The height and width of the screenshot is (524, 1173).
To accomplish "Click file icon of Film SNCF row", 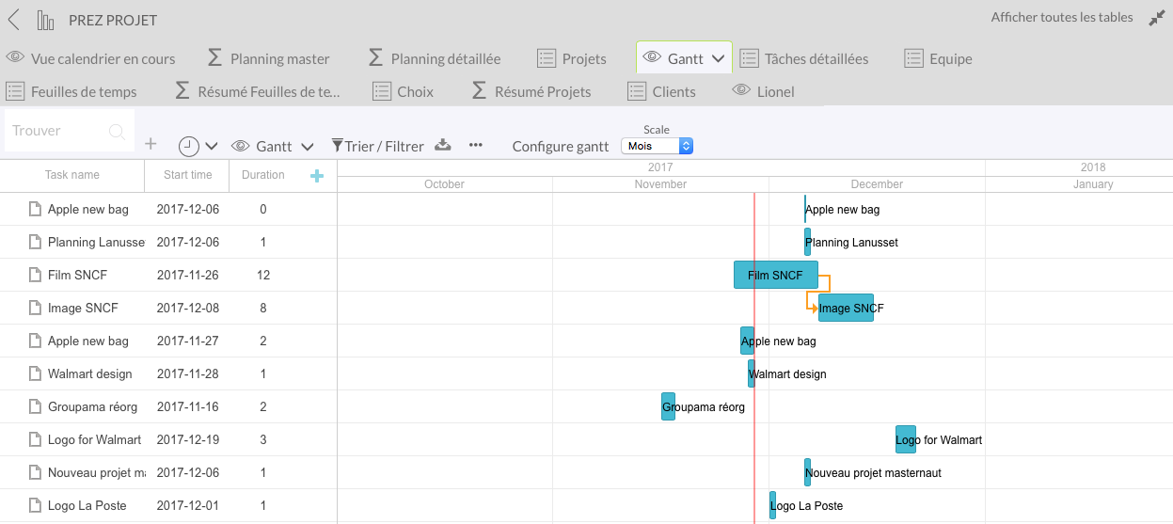I will point(35,275).
